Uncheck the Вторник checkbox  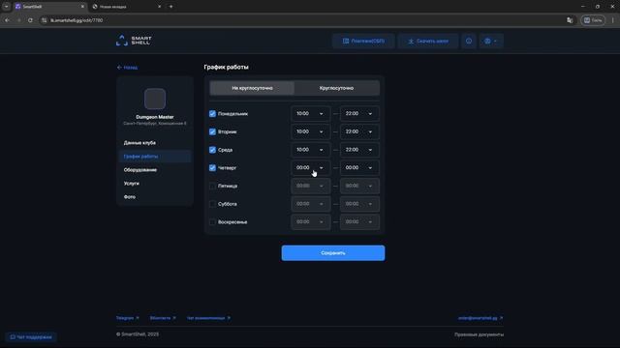tap(212, 131)
